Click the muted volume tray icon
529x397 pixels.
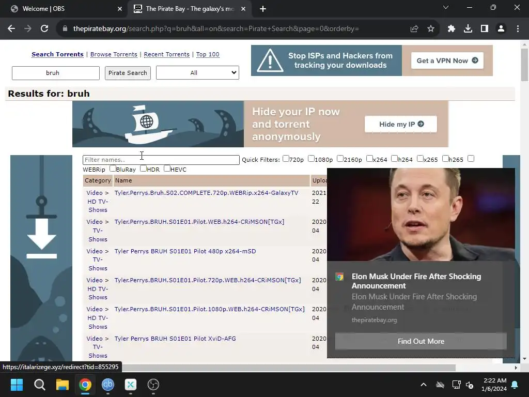(x=469, y=385)
